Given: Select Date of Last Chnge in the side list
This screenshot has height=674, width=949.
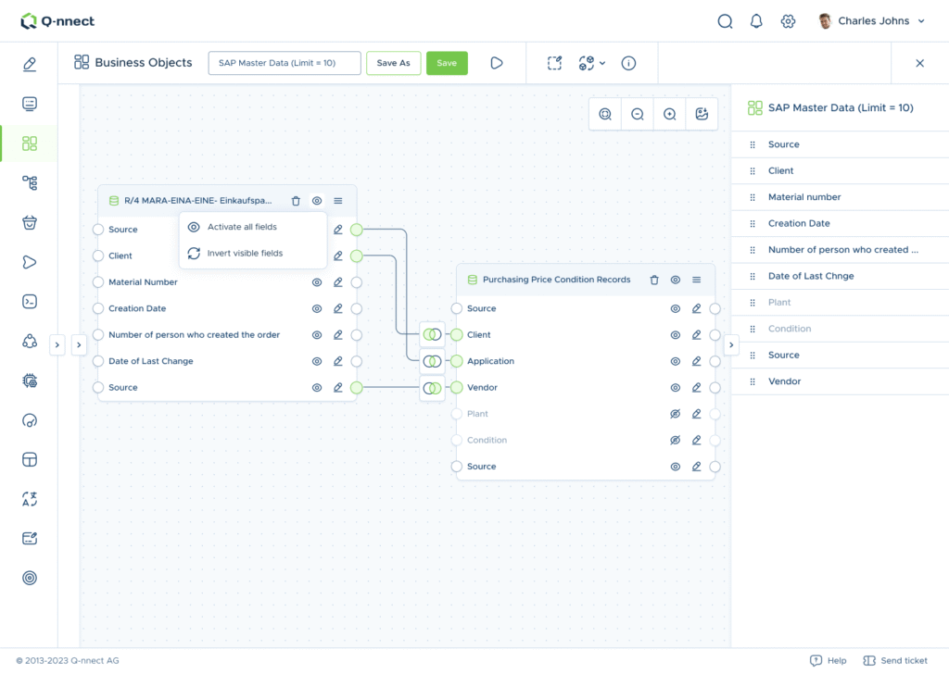Looking at the screenshot, I should click(840, 276).
